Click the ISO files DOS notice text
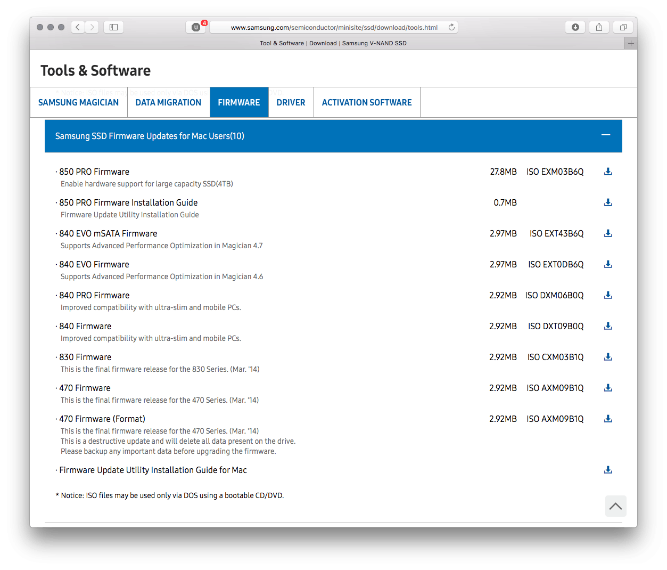The height and width of the screenshot is (570, 667). tap(170, 495)
